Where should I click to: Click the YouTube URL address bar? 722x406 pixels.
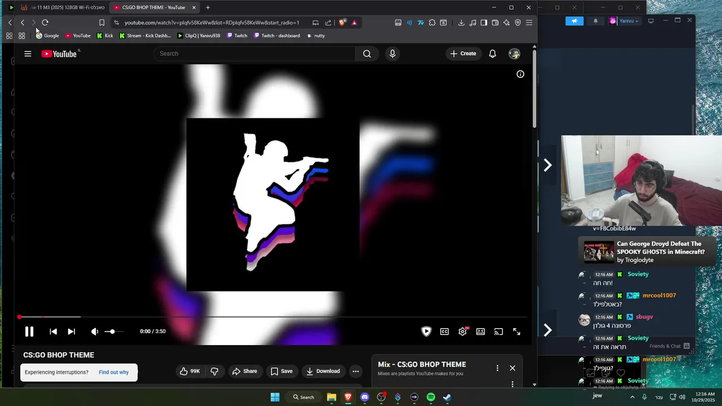212,23
